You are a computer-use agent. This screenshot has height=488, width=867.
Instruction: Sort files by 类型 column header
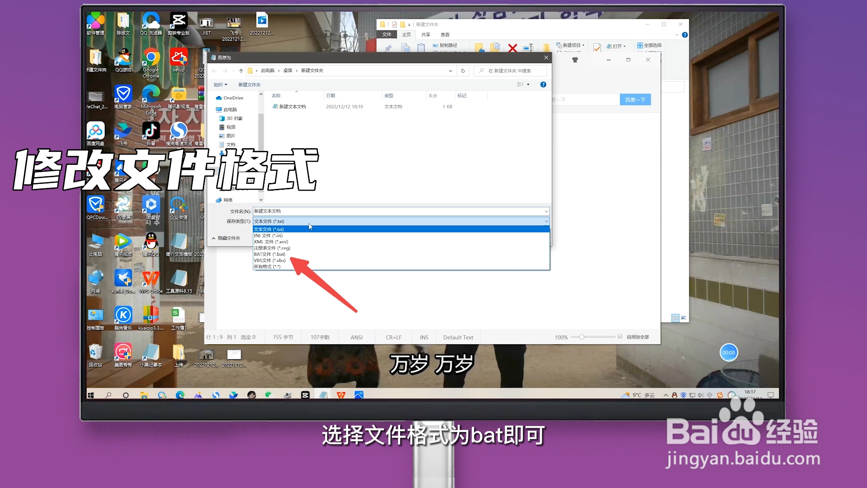[389, 96]
